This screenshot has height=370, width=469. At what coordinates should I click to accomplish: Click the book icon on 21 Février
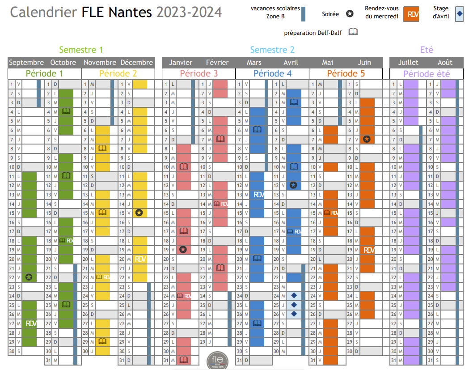pyautogui.click(x=220, y=268)
